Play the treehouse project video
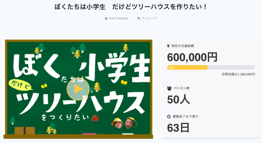262x143 pixels. click(78, 89)
